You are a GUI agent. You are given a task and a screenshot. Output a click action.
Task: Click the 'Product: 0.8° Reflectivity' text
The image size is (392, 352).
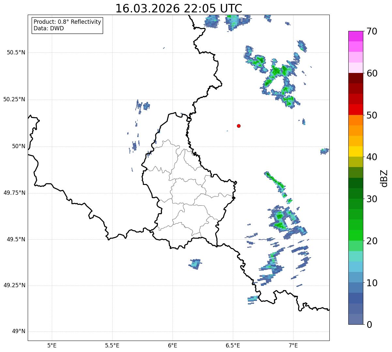(x=67, y=22)
